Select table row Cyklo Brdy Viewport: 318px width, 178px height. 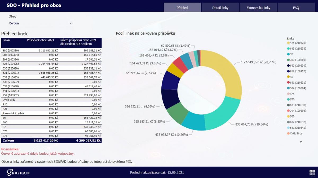pos(51,100)
